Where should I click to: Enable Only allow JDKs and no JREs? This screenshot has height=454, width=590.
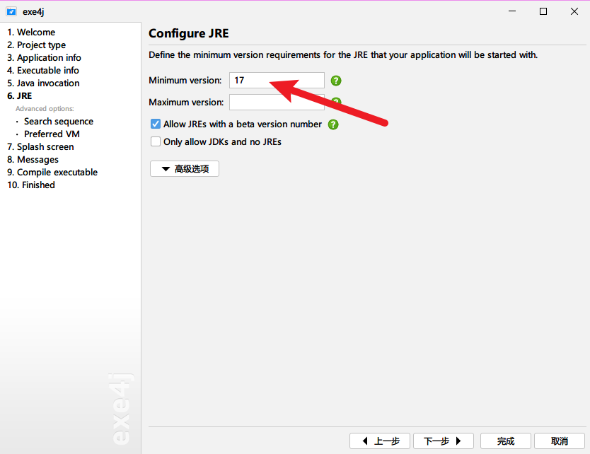tap(156, 141)
